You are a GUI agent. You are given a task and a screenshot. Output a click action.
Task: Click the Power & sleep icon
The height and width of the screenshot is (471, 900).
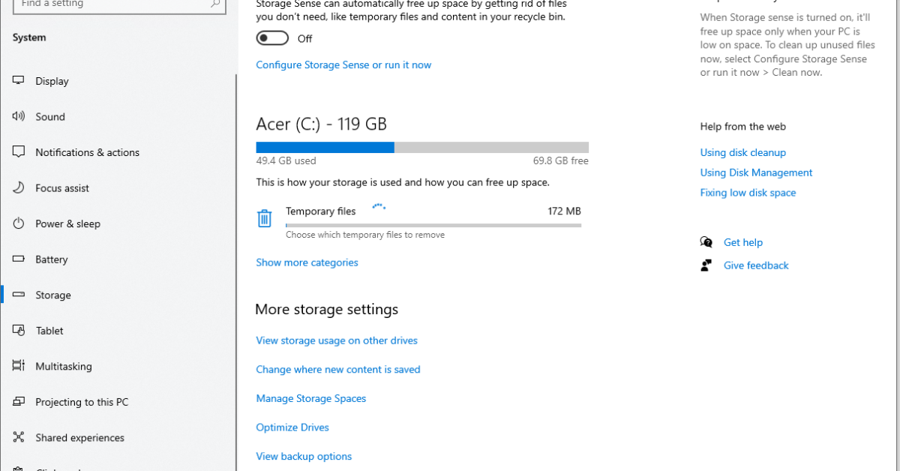19,223
